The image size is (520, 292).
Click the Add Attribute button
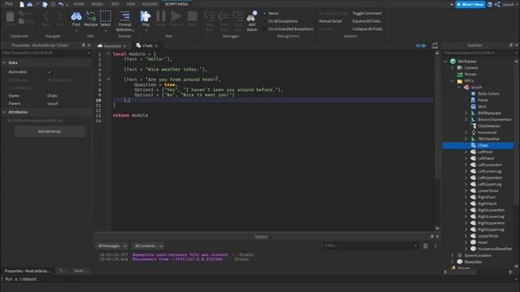50,131
